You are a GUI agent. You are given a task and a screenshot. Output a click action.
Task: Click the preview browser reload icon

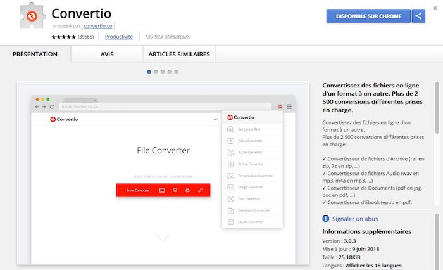51,106
